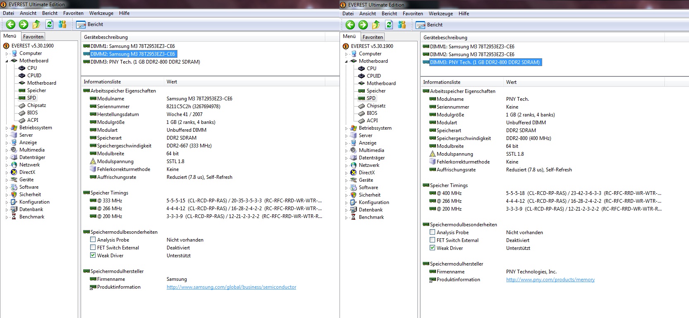Viewport: 689px width, 318px height.
Task: Select DIMM1 Samsung entry in right window
Action: point(469,47)
